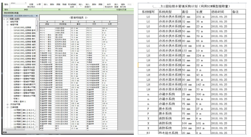Click 插入图像 button

pos(116,6)
